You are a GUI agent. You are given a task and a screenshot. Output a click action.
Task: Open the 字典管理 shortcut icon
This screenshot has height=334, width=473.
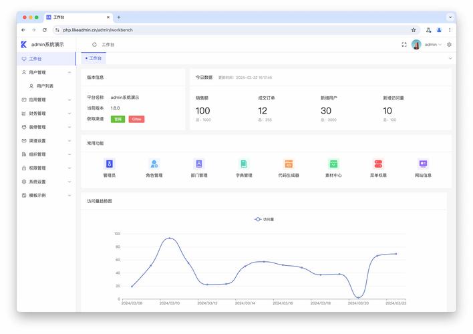pos(244,164)
